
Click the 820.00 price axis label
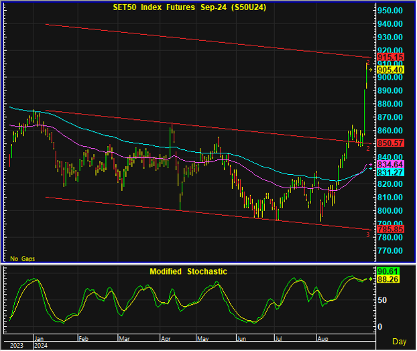tap(390, 184)
